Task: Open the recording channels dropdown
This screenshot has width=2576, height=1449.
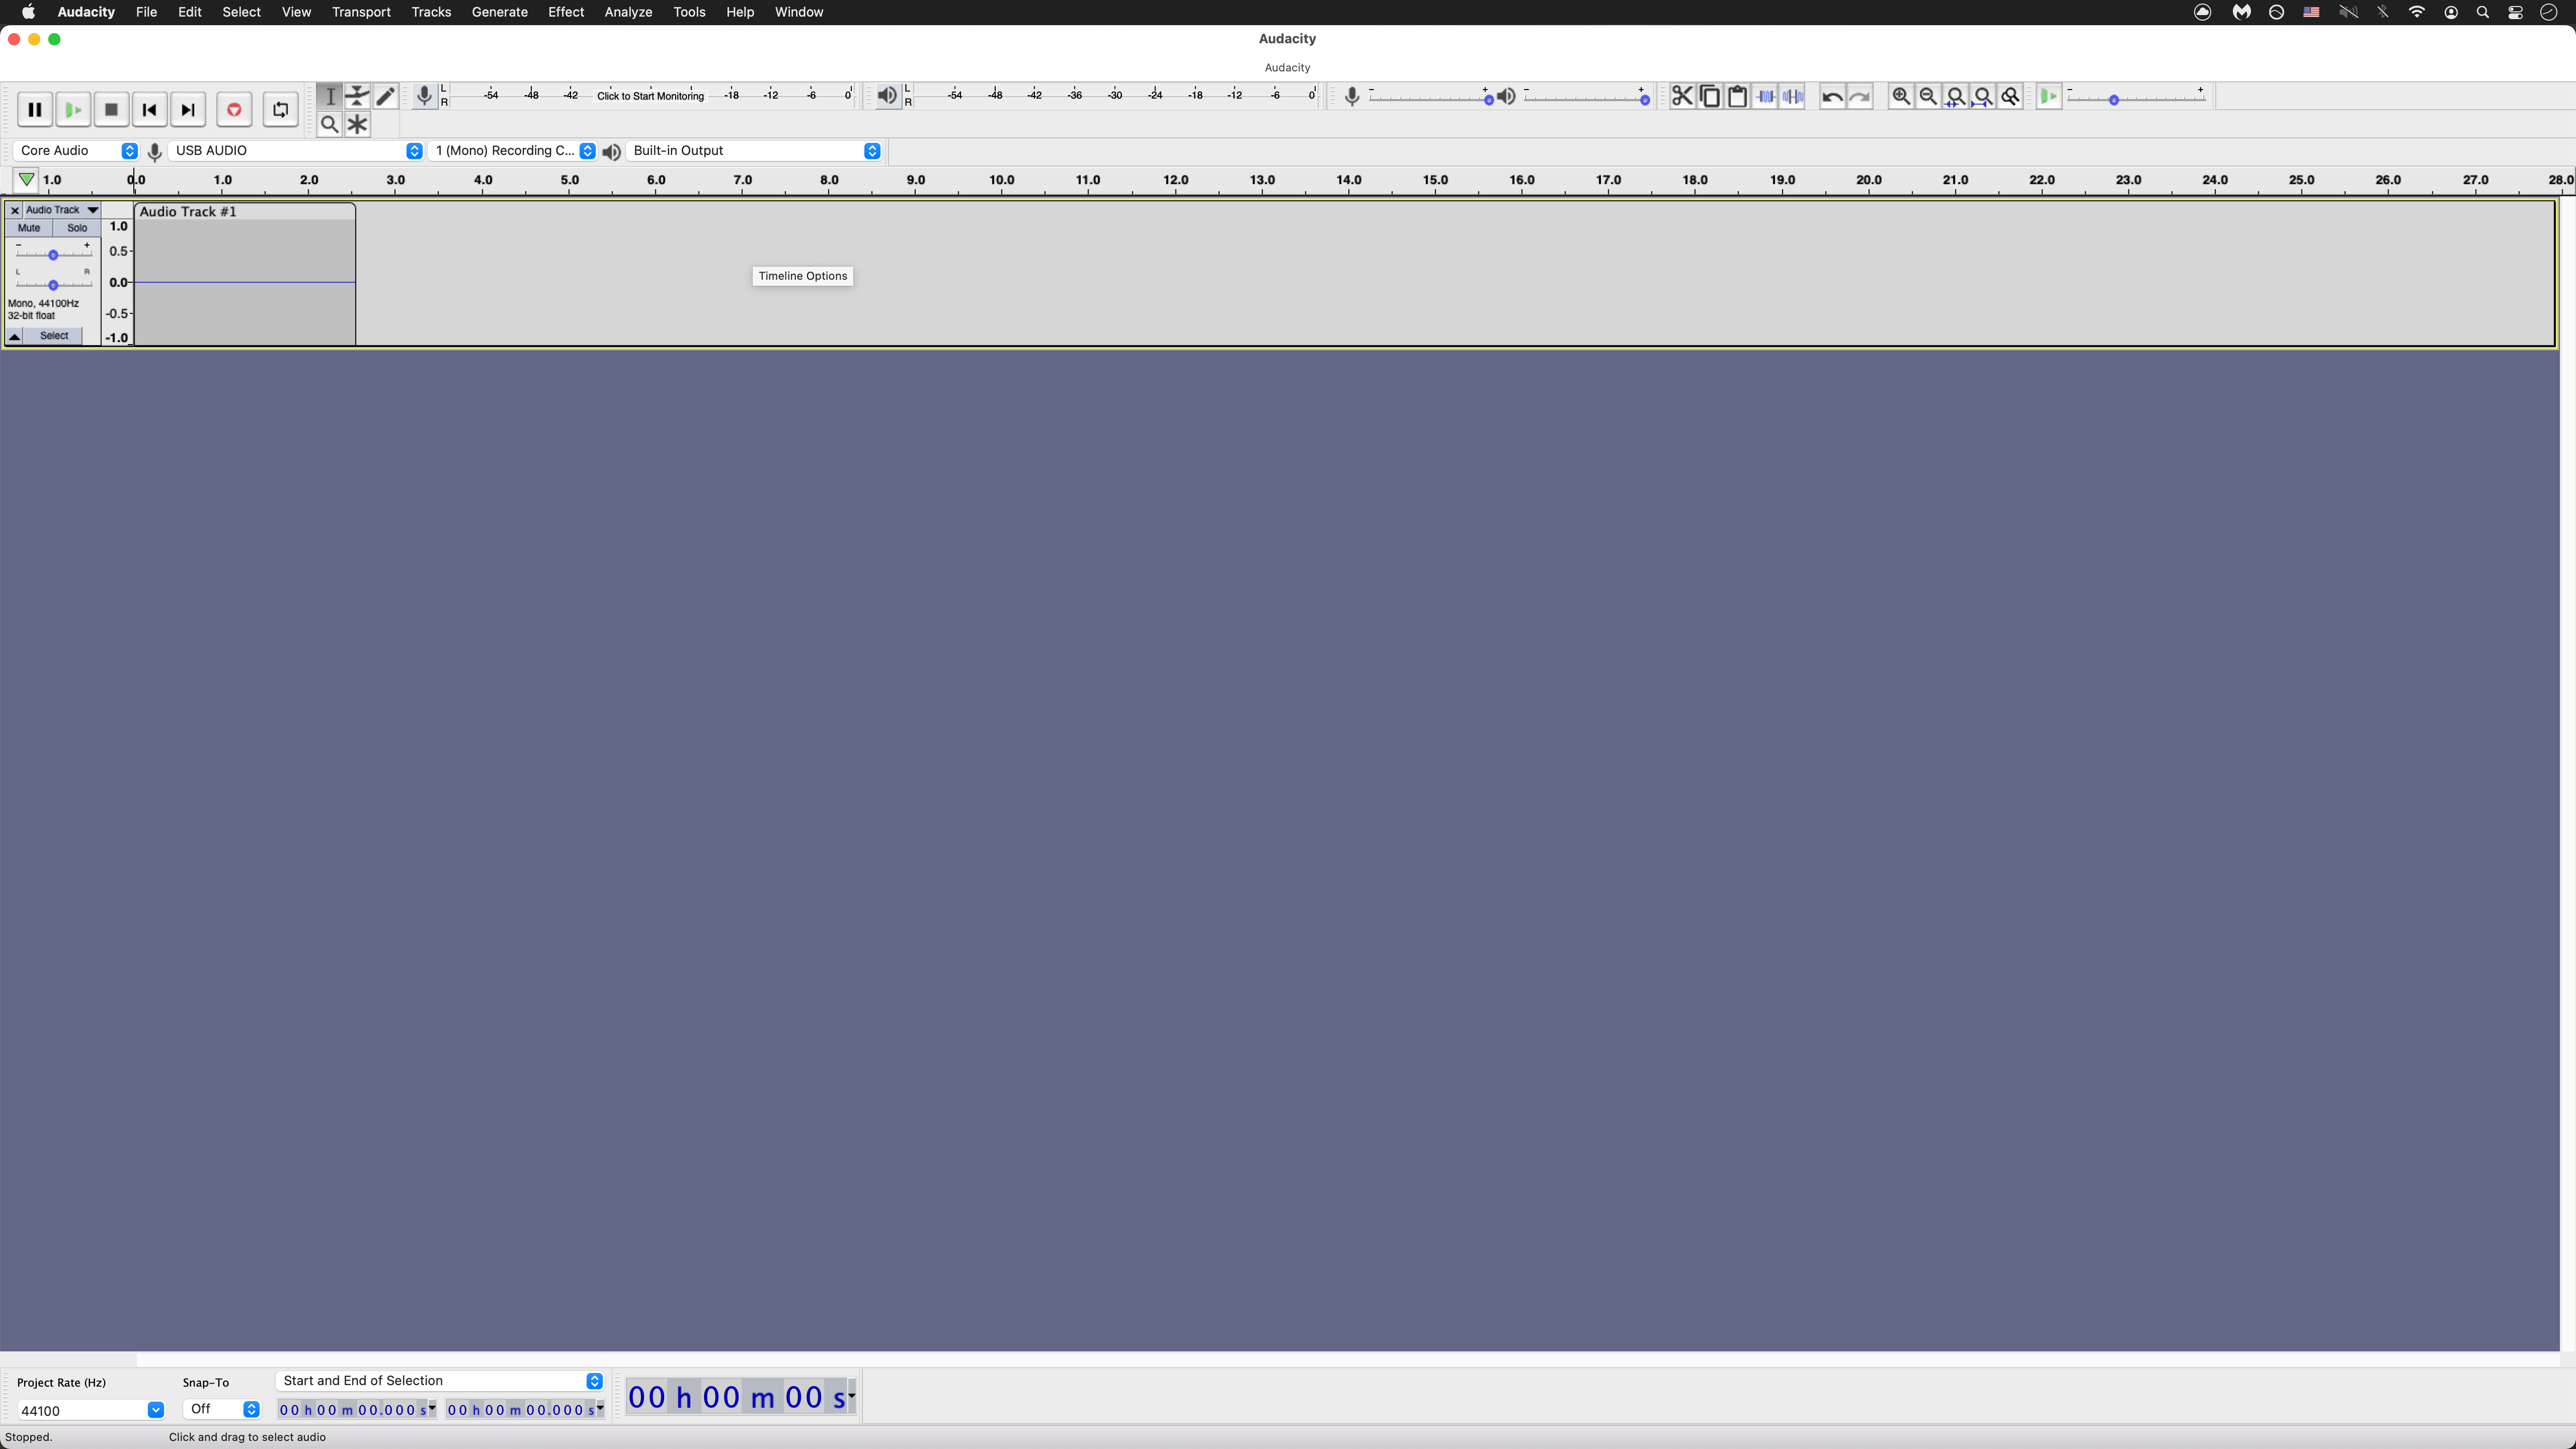Action: (x=514, y=151)
